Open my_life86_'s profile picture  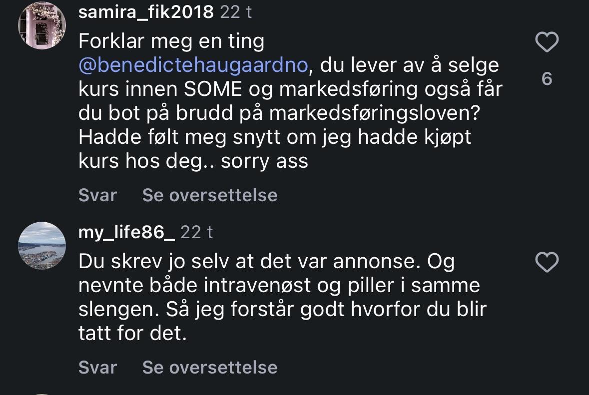click(42, 246)
